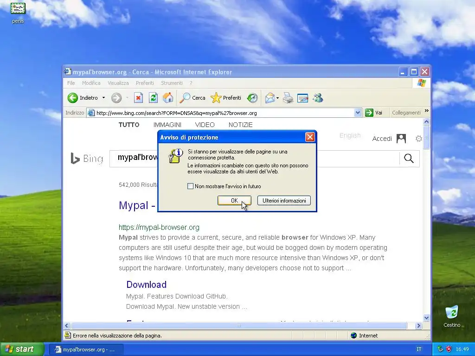
Task: Click the Mail envelope toolbar icon
Action: point(270,98)
